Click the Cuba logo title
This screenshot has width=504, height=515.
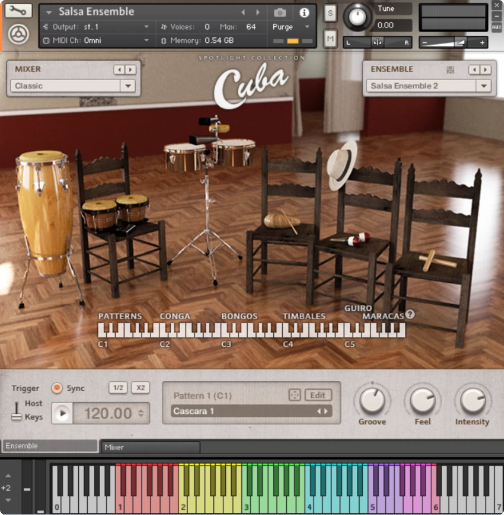pyautogui.click(x=251, y=86)
